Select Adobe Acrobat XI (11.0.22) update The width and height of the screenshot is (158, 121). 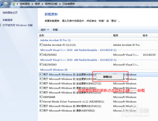(x=59, y=45)
